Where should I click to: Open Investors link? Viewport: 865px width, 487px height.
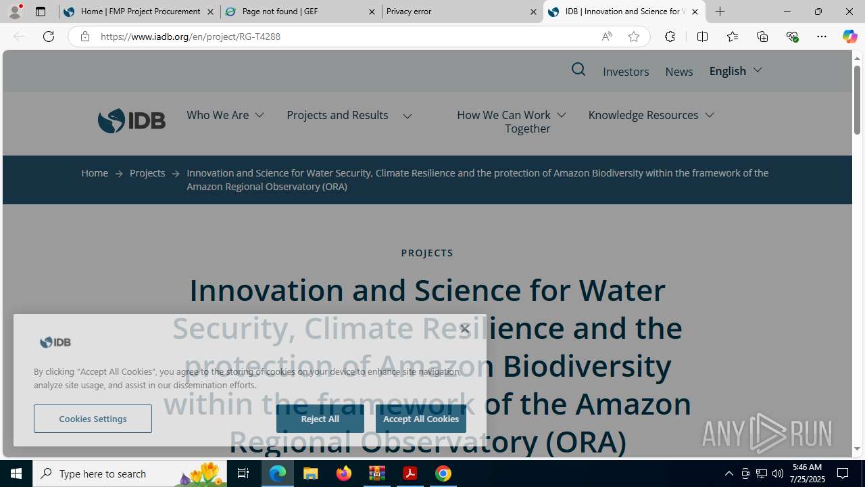(626, 72)
